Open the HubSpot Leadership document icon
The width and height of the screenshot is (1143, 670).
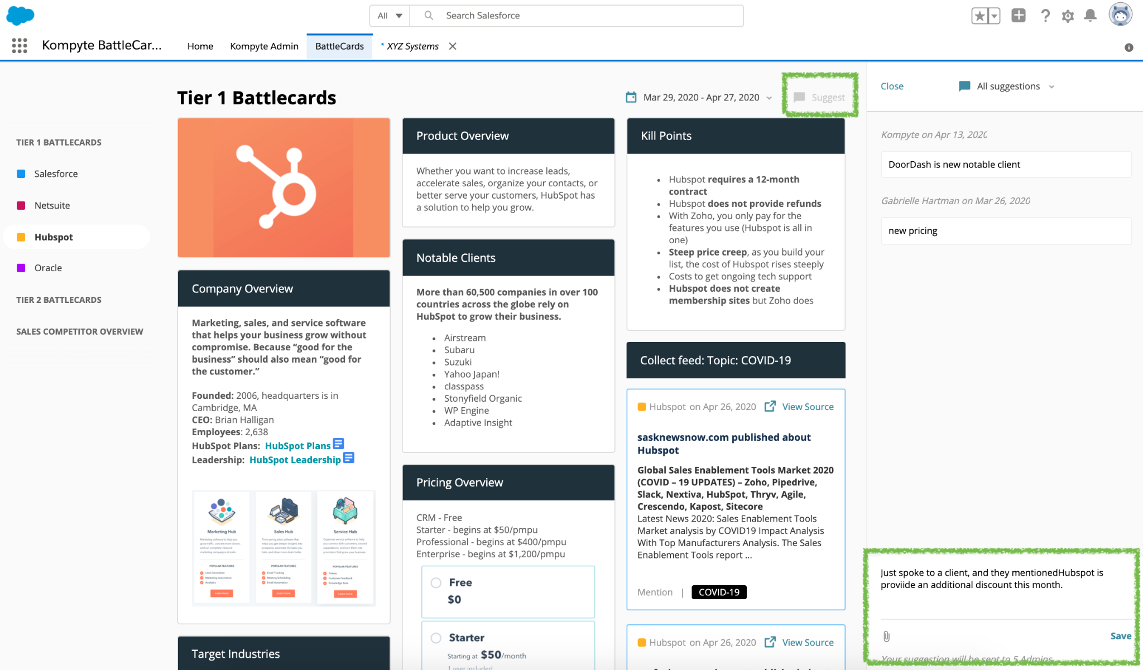pyautogui.click(x=349, y=457)
